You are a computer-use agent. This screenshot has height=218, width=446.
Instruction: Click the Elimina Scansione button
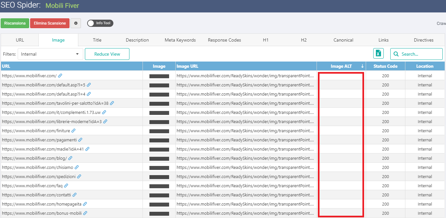[50, 23]
